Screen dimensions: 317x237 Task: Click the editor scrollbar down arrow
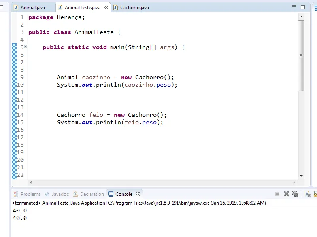coord(301,176)
